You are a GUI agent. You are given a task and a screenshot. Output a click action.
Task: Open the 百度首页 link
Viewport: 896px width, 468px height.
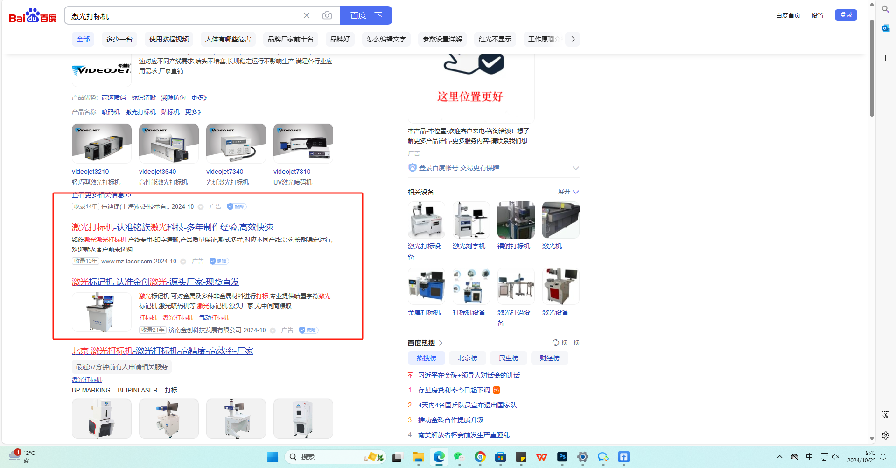[x=788, y=15]
